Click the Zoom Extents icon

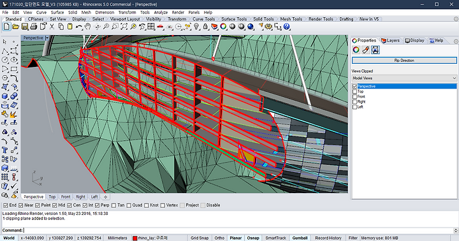pos(124,27)
